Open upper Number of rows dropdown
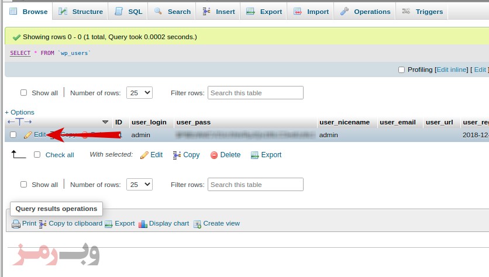The width and height of the screenshot is (489, 277). (139, 93)
